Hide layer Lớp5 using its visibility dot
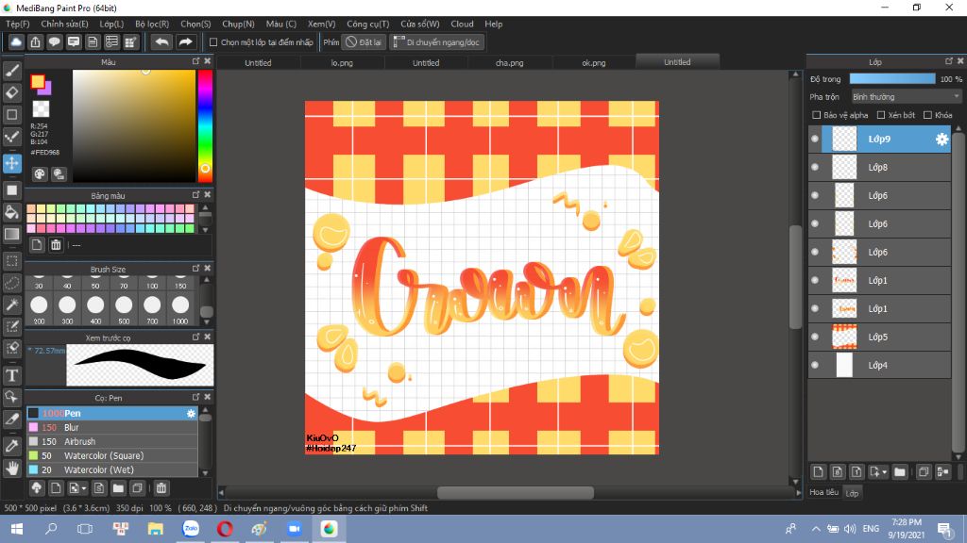The width and height of the screenshot is (967, 543). tap(815, 337)
